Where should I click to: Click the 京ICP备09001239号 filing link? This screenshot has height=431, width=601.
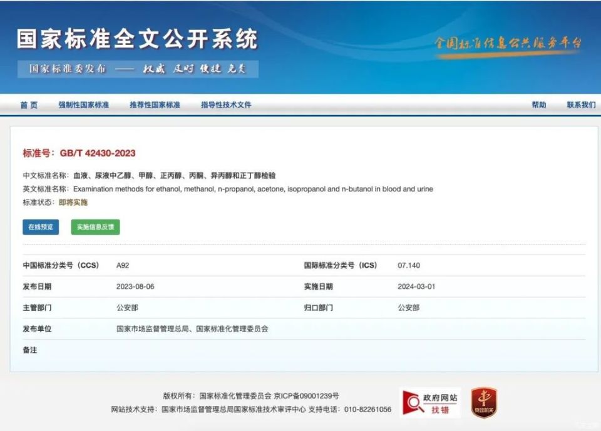point(305,394)
